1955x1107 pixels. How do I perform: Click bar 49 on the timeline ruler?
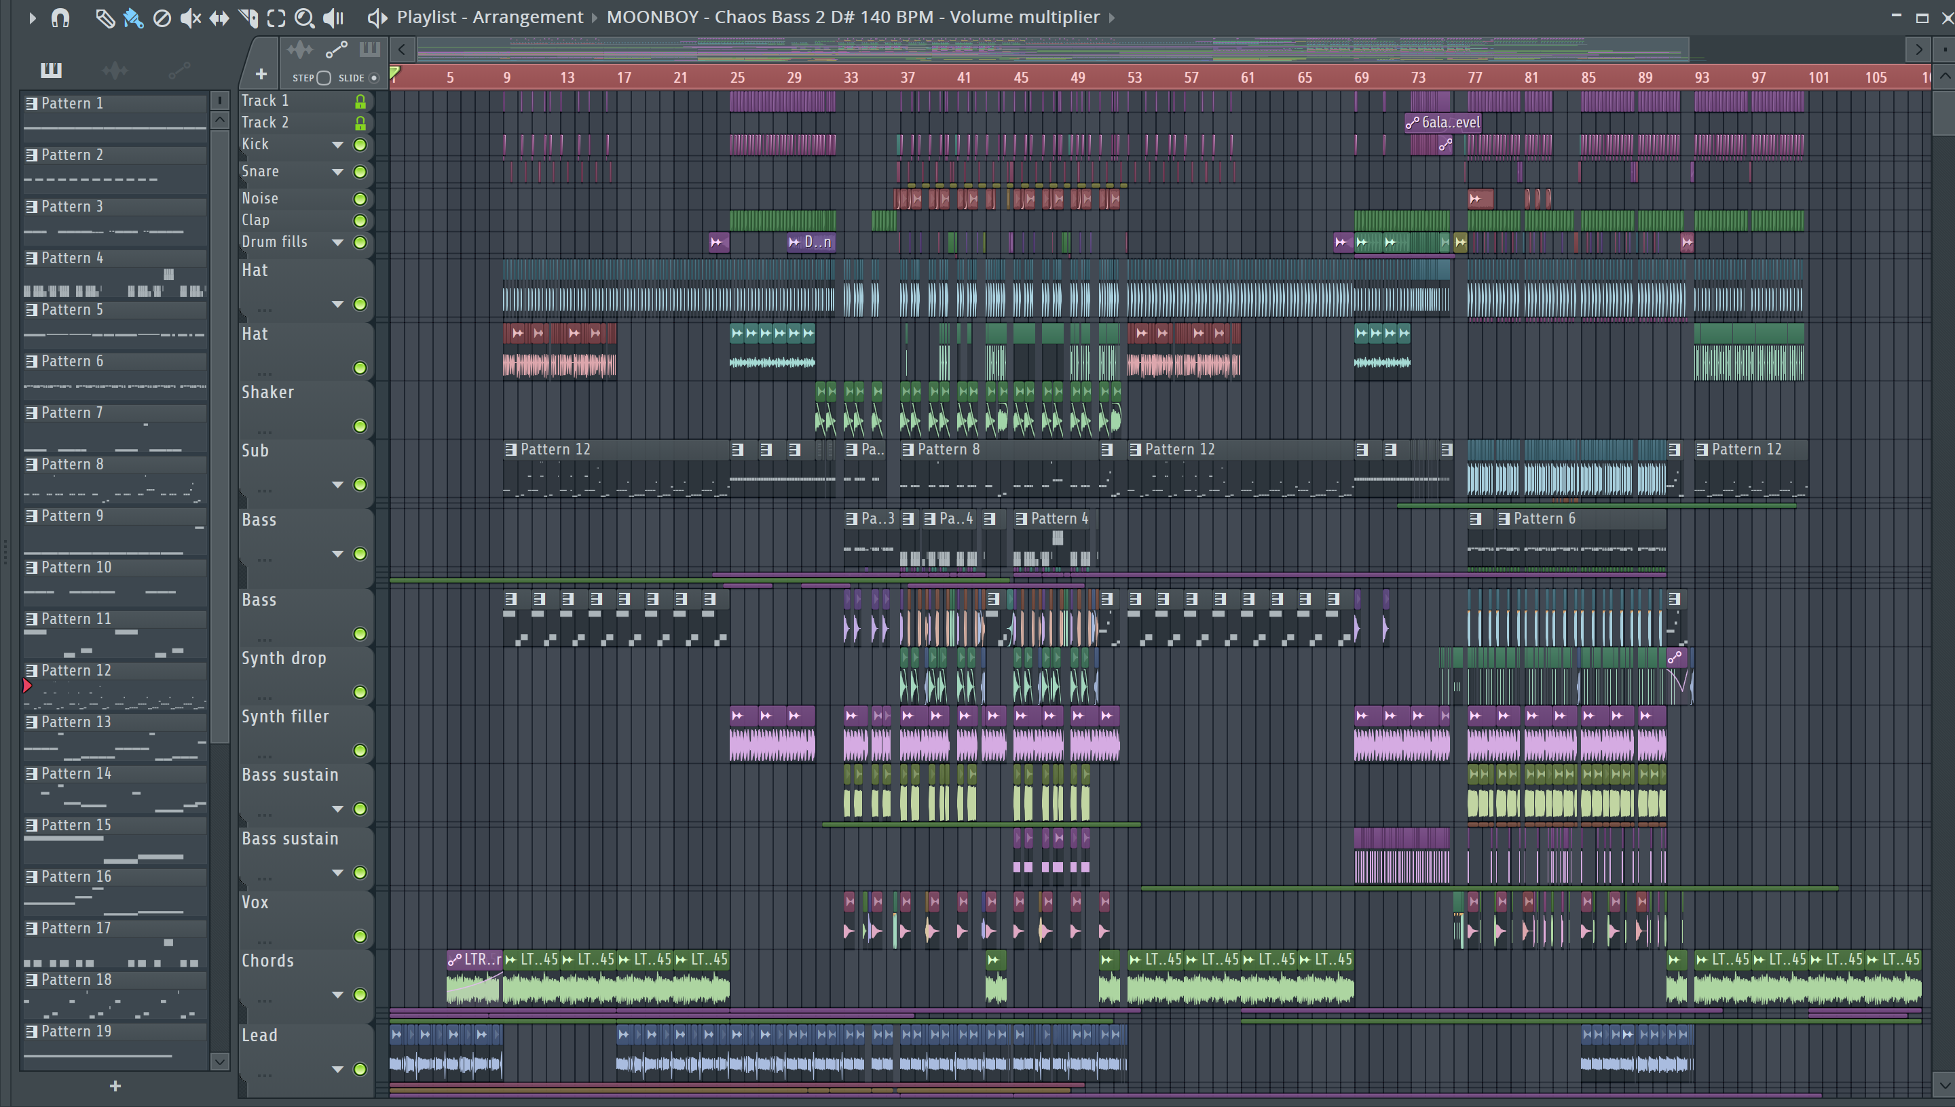pyautogui.click(x=1077, y=77)
